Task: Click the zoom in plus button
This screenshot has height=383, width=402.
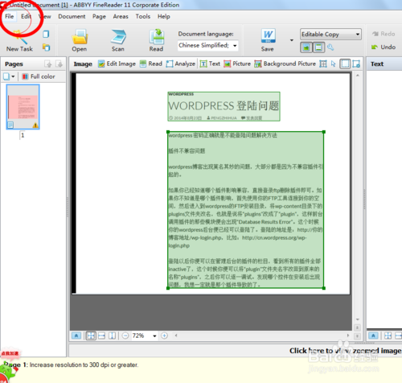Action: (x=164, y=336)
